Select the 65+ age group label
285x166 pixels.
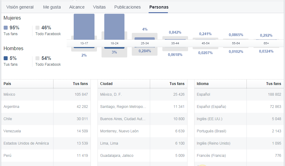tap(266, 43)
